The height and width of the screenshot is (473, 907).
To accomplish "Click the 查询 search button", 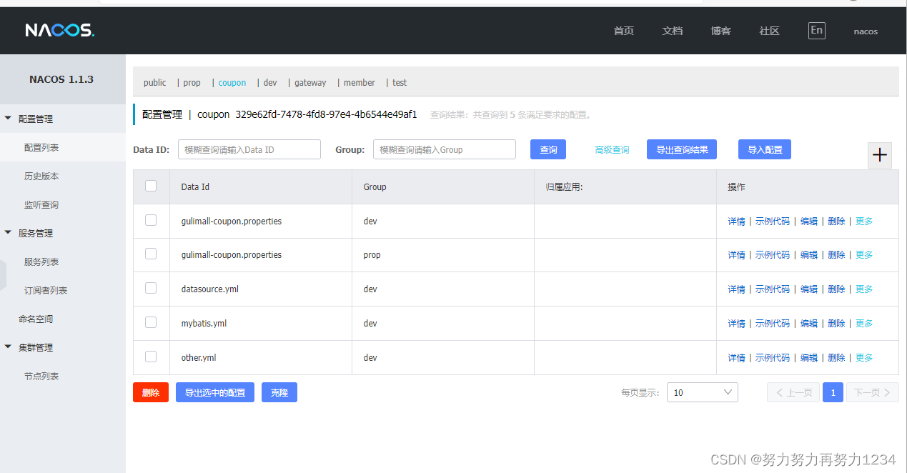I will (x=548, y=149).
